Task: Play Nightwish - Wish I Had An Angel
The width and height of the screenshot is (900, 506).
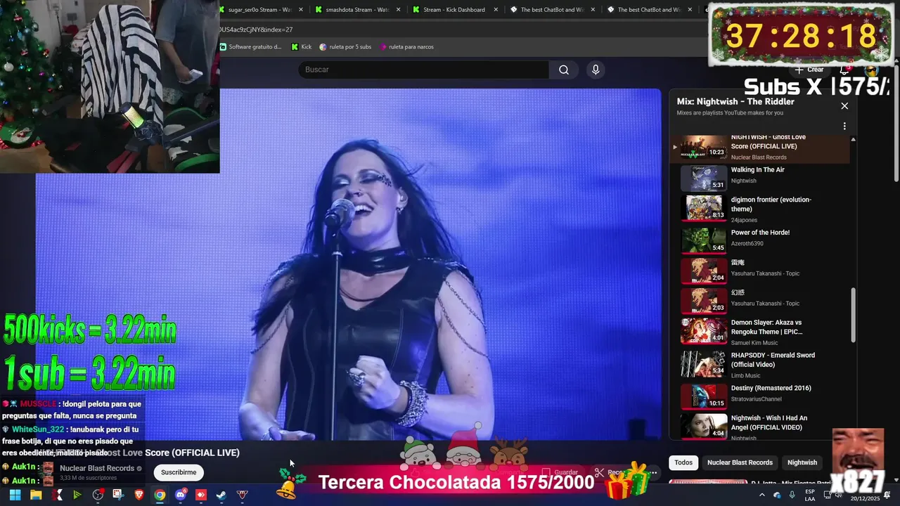Action: (x=759, y=426)
